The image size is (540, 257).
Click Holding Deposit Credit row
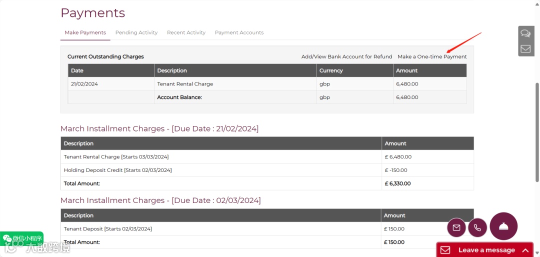point(267,170)
